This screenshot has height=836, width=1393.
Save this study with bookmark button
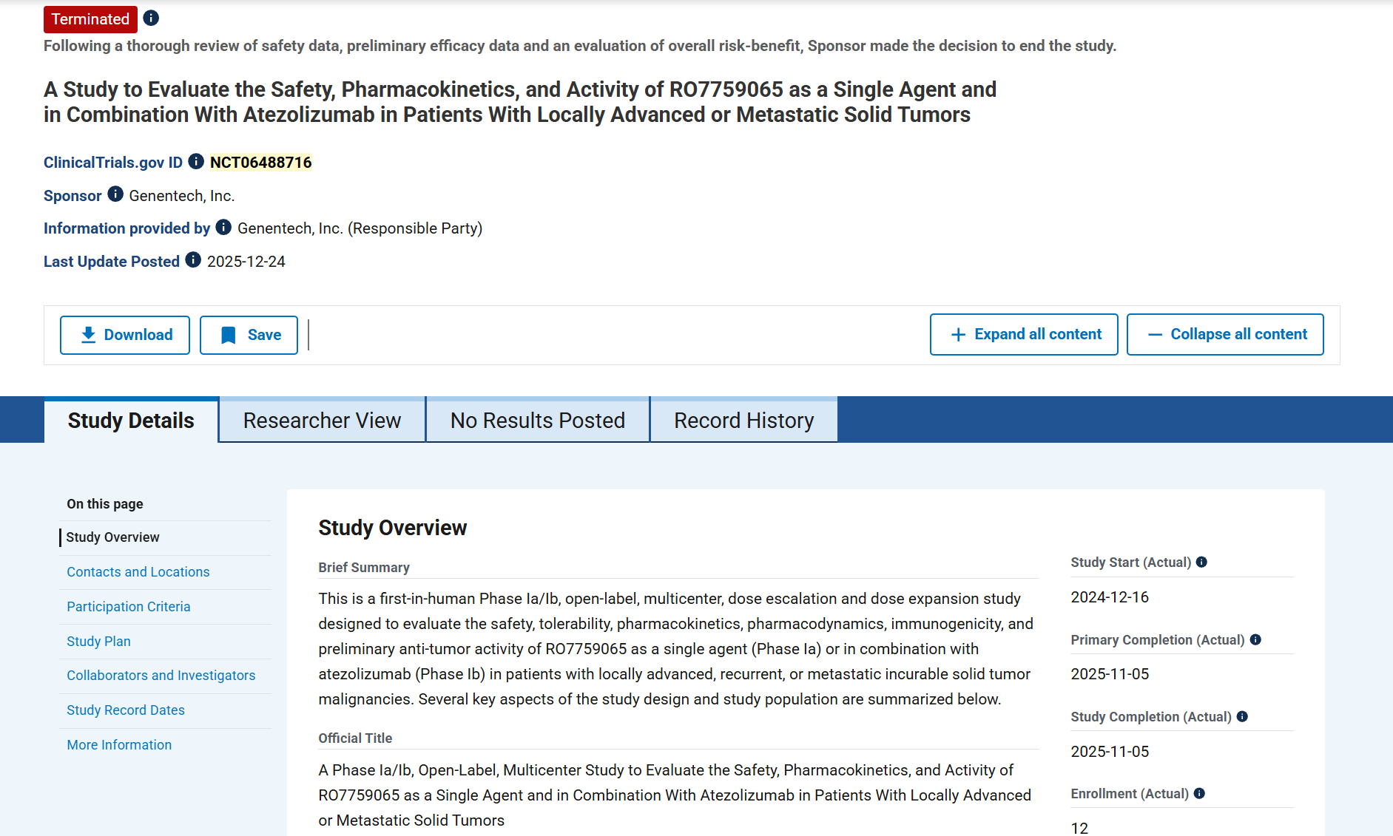click(x=249, y=335)
